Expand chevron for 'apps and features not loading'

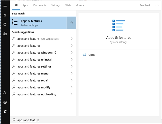click(72, 94)
